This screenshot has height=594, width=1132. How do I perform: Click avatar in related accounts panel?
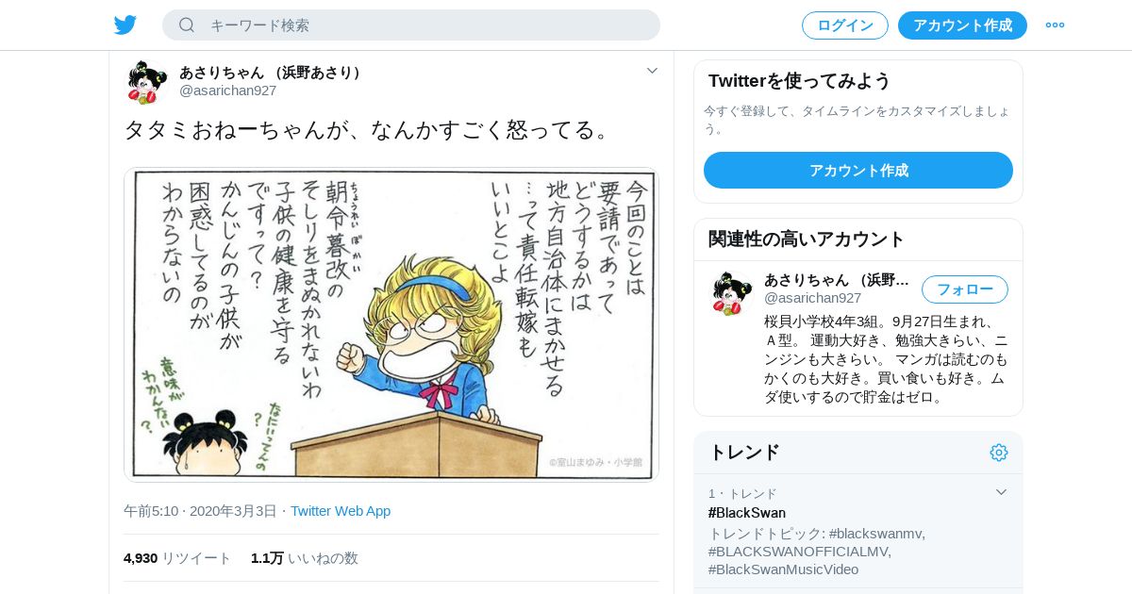coord(732,293)
